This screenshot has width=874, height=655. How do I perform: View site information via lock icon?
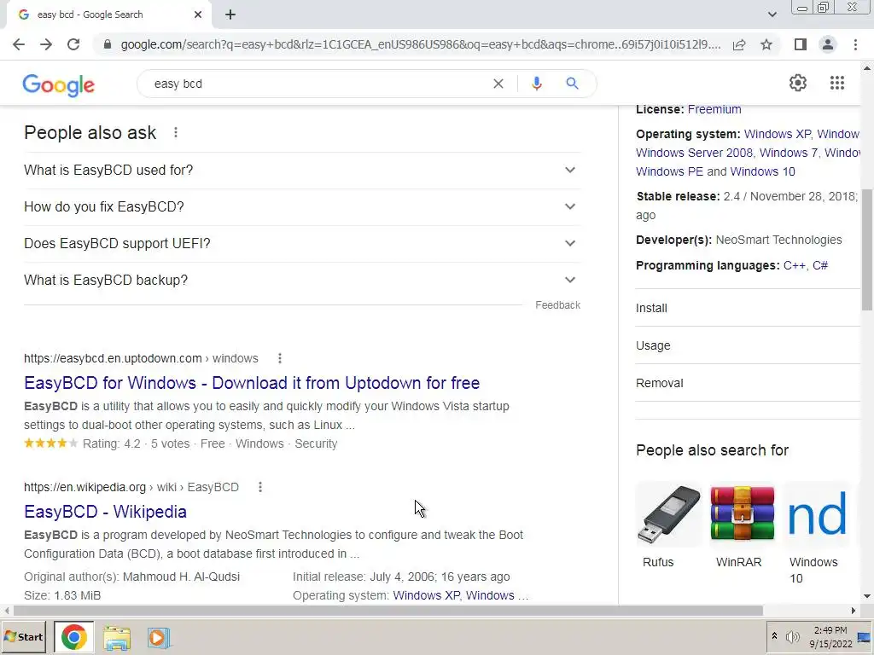108,44
